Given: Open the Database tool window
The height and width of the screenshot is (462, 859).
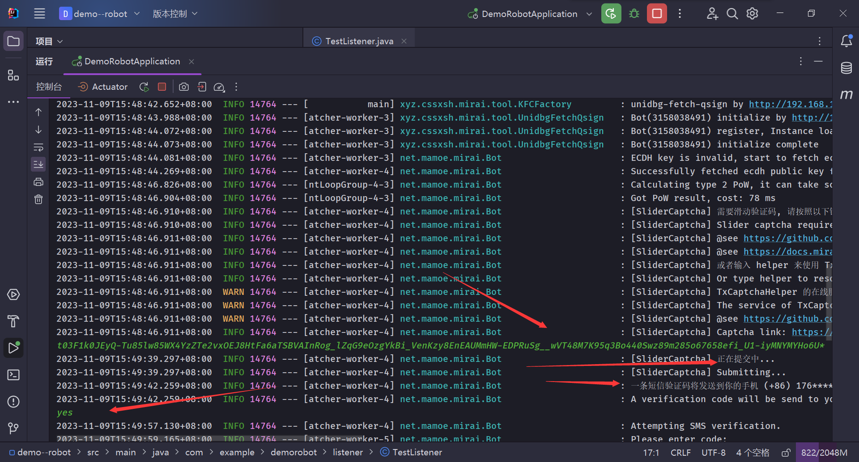Looking at the screenshot, I should 846,68.
